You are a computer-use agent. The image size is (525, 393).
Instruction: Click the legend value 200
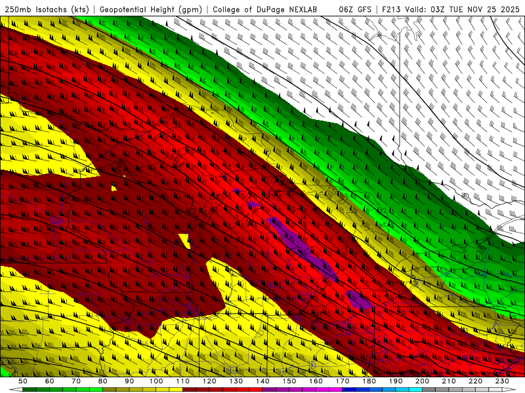422,381
